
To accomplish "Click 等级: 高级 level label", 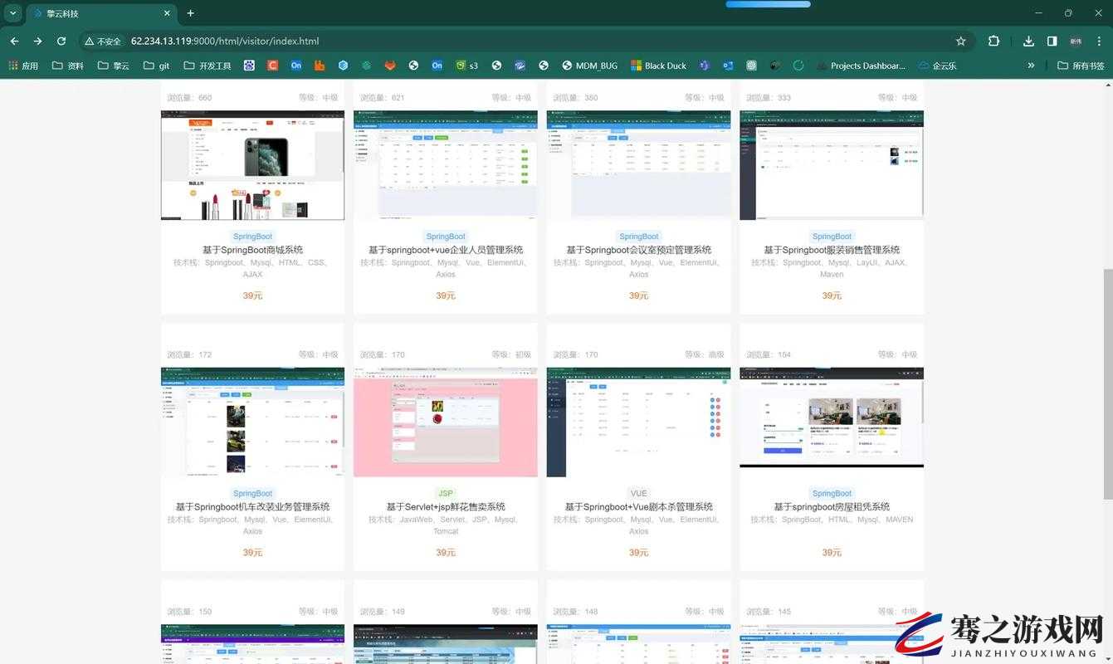I will [x=705, y=354].
